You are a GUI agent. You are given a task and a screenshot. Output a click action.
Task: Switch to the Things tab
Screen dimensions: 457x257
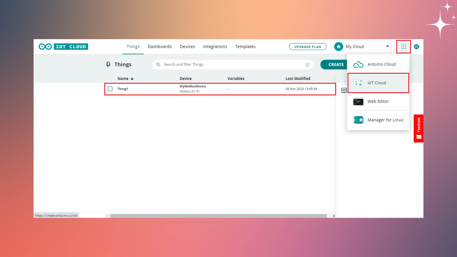pyautogui.click(x=133, y=47)
